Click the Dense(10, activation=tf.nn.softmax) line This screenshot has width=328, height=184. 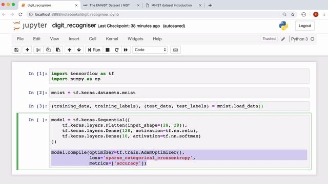[x=131, y=136]
